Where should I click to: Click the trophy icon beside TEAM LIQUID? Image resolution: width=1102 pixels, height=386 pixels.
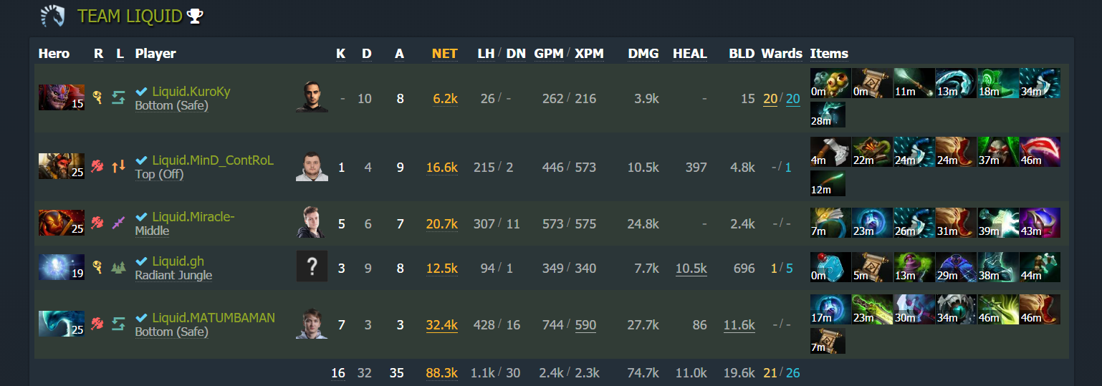[195, 16]
